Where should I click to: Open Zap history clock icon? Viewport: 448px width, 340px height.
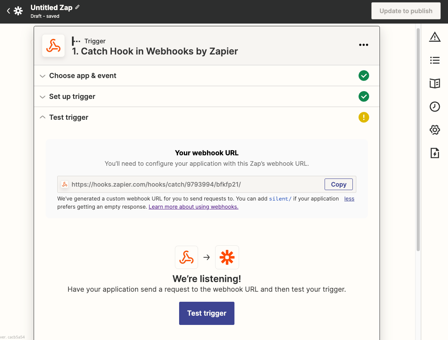tap(434, 107)
